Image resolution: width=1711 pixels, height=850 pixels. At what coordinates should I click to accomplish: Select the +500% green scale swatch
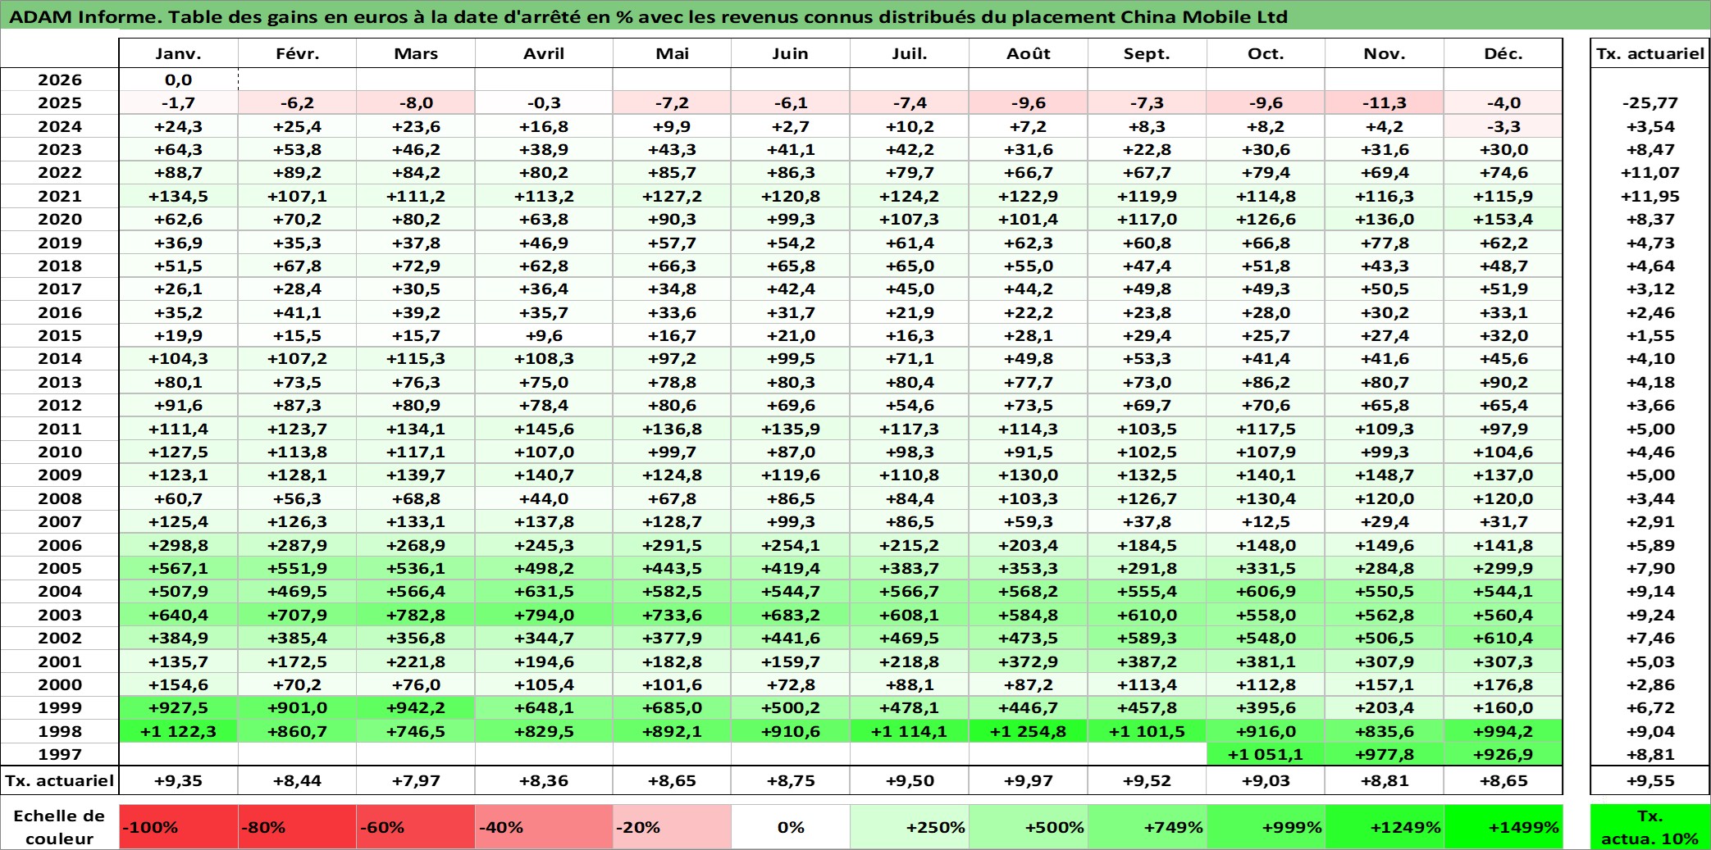(1029, 827)
